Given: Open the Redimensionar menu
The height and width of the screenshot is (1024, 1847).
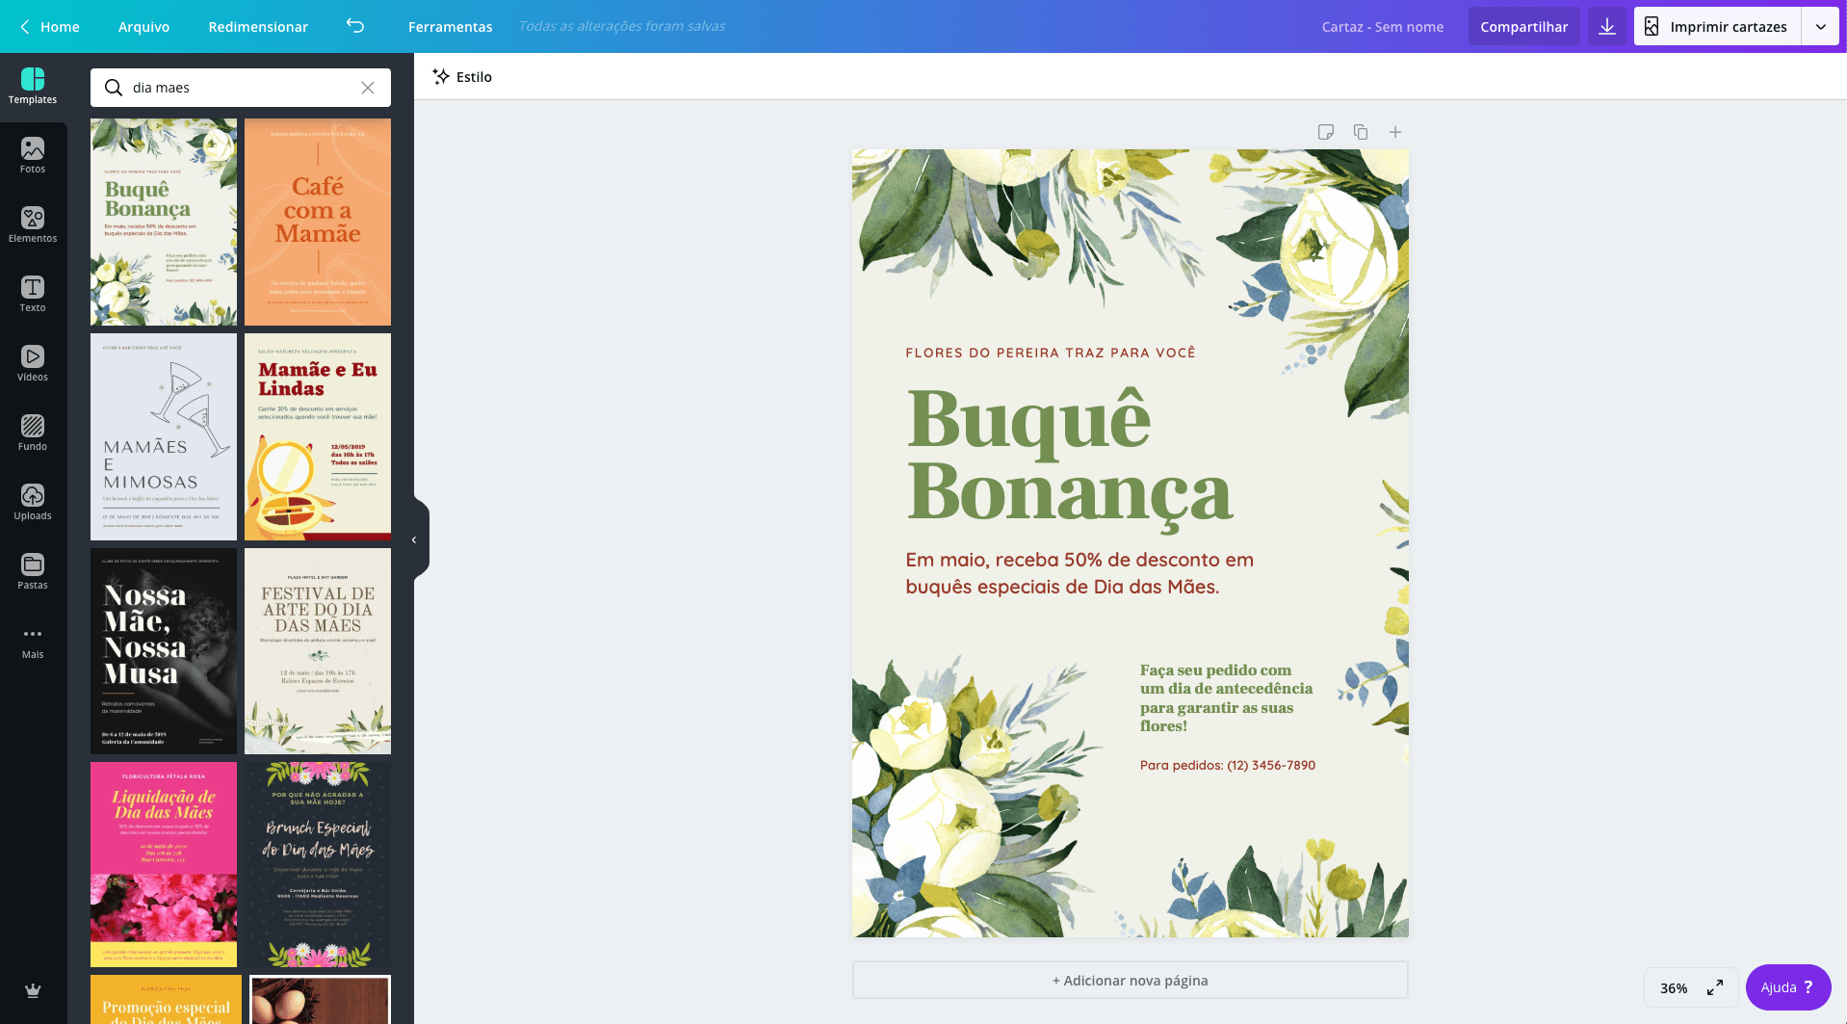Looking at the screenshot, I should 258,26.
